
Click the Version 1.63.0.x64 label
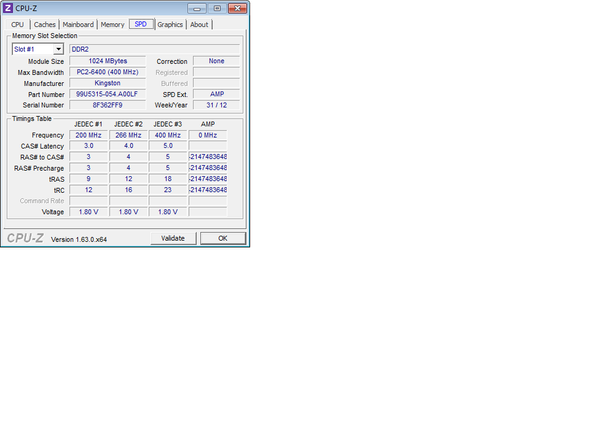(79, 239)
